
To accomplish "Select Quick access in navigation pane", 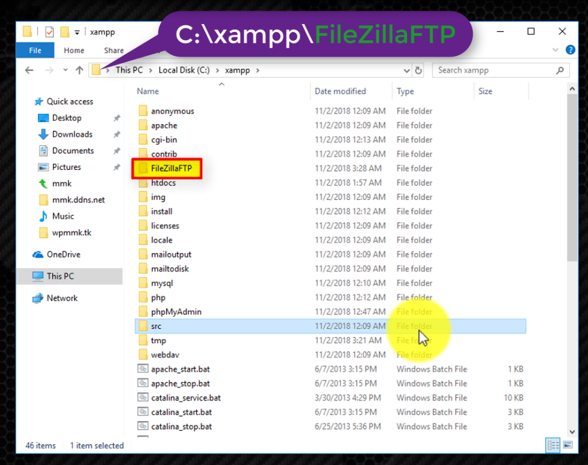I will pyautogui.click(x=70, y=102).
